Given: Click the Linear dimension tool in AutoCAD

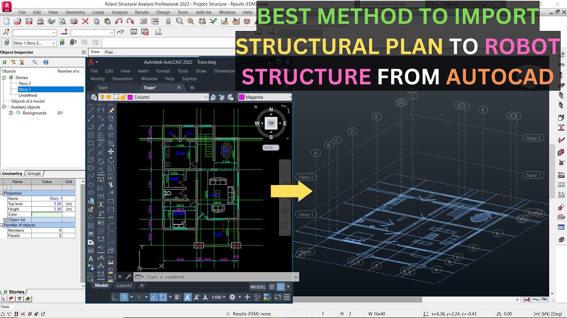Looking at the screenshot, I should [101, 110].
